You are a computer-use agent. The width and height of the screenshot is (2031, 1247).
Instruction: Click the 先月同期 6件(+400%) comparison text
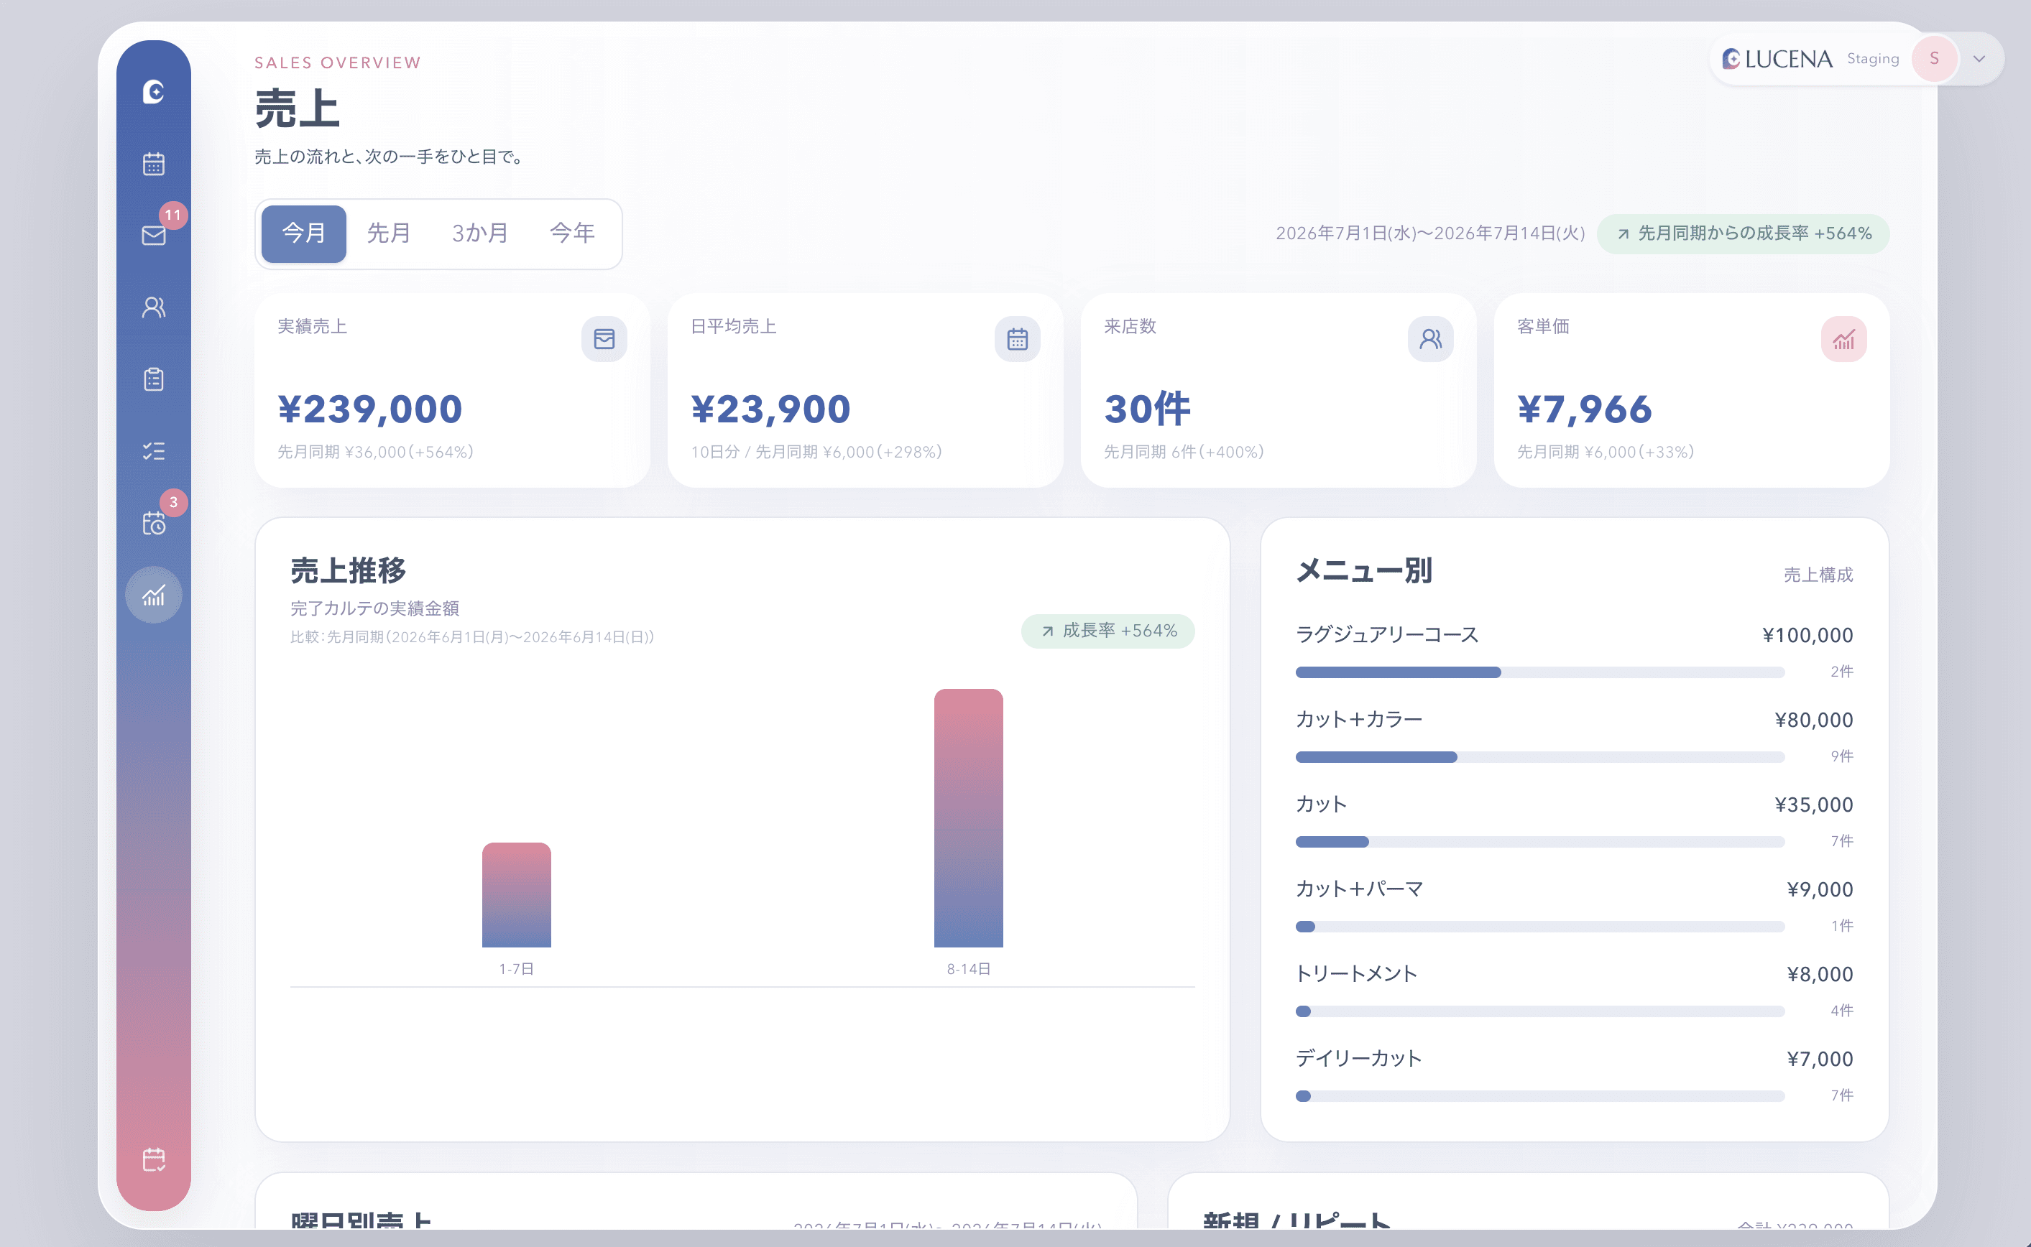[1184, 452]
